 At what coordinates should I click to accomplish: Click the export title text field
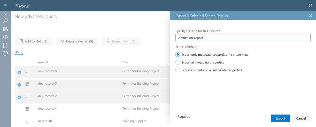(243, 38)
